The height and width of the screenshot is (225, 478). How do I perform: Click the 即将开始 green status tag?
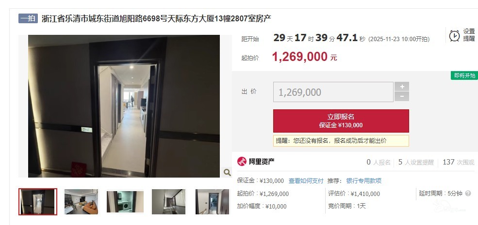click(464, 75)
